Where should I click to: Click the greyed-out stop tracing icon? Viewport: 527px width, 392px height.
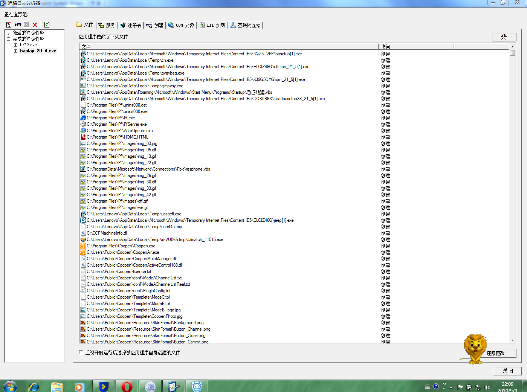26,25
